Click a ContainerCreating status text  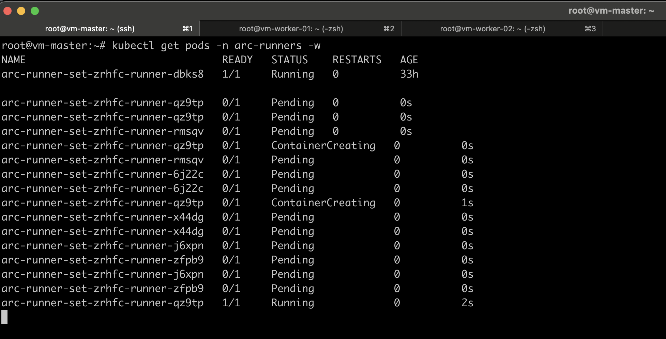pos(323,145)
